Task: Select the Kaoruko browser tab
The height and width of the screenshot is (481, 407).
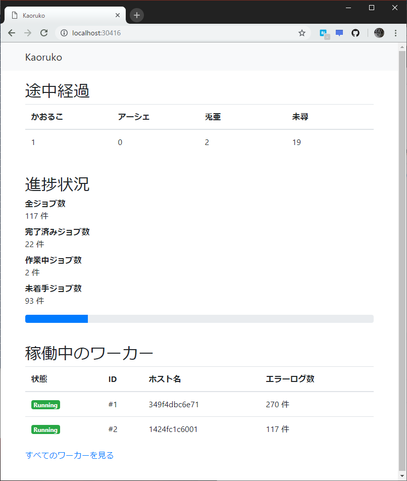Action: (65, 15)
